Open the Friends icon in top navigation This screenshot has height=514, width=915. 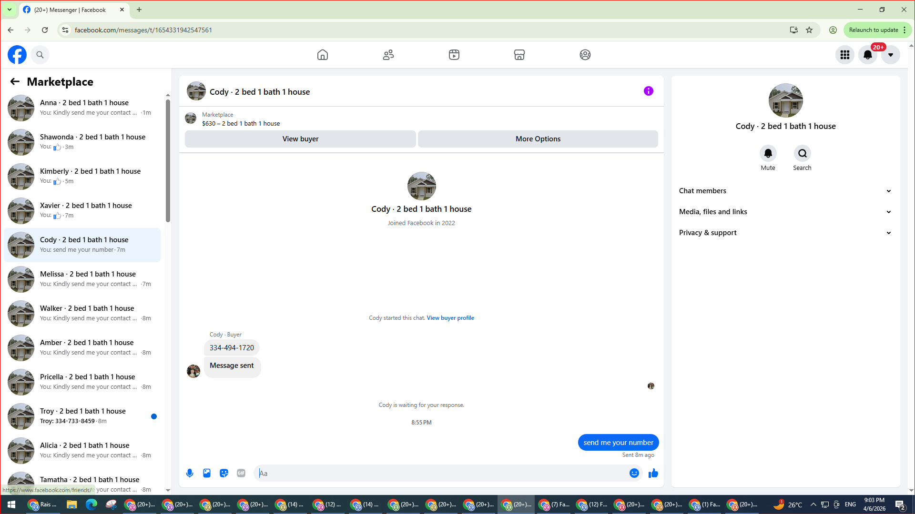(x=388, y=55)
